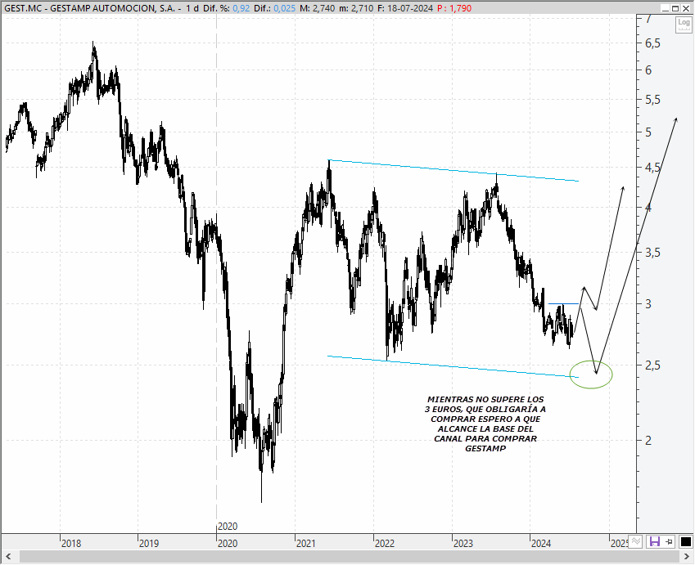Click the 2022 label on time axis

pyautogui.click(x=384, y=543)
